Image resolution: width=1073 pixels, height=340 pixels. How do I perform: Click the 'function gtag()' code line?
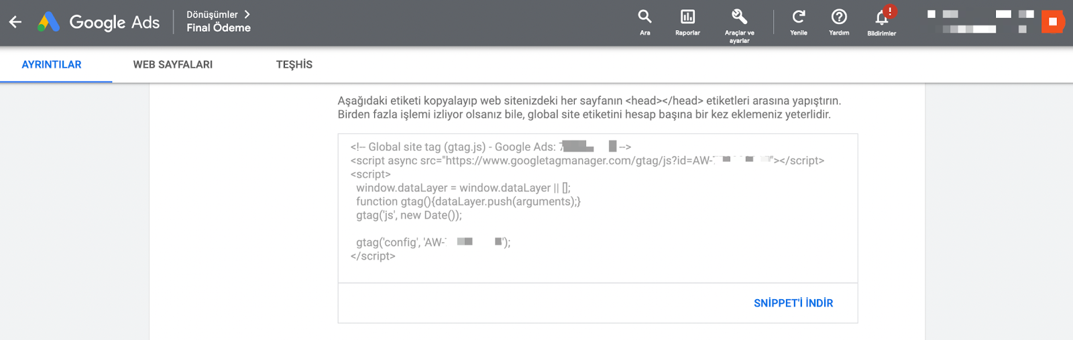[x=468, y=201]
